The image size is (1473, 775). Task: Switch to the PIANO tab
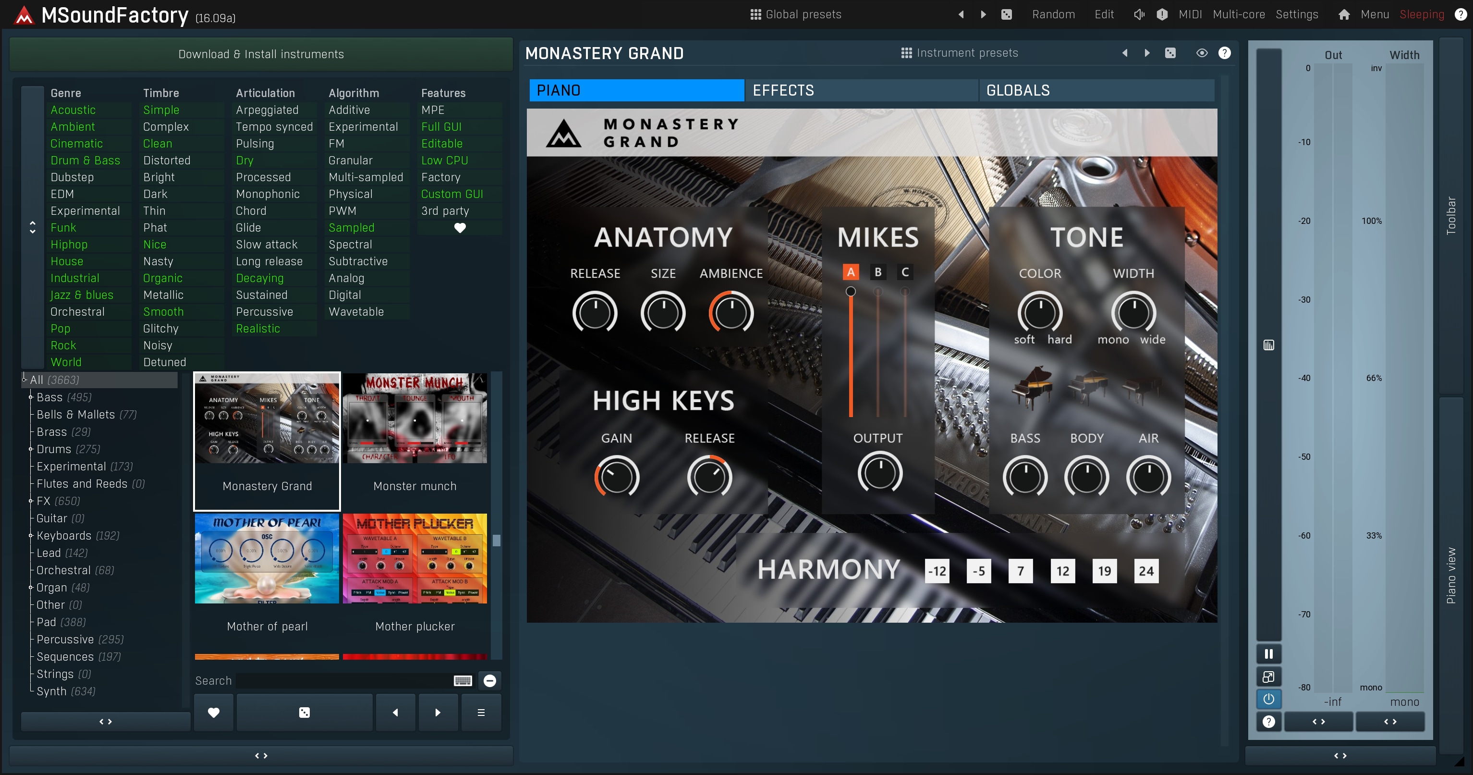tap(636, 90)
